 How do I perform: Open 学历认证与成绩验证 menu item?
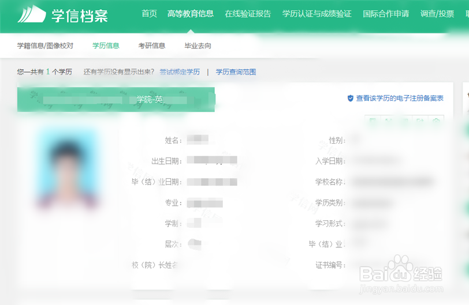pos(317,14)
